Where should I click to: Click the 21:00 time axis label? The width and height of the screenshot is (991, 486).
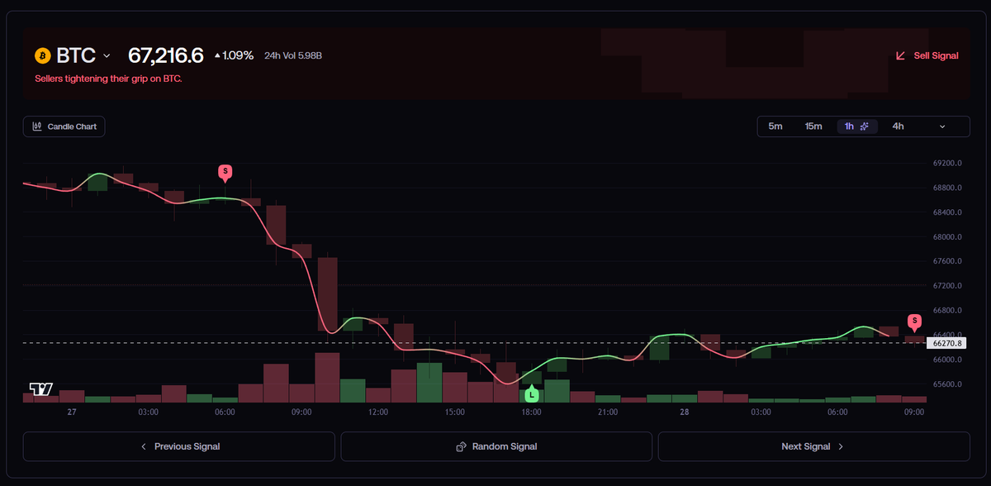[608, 412]
